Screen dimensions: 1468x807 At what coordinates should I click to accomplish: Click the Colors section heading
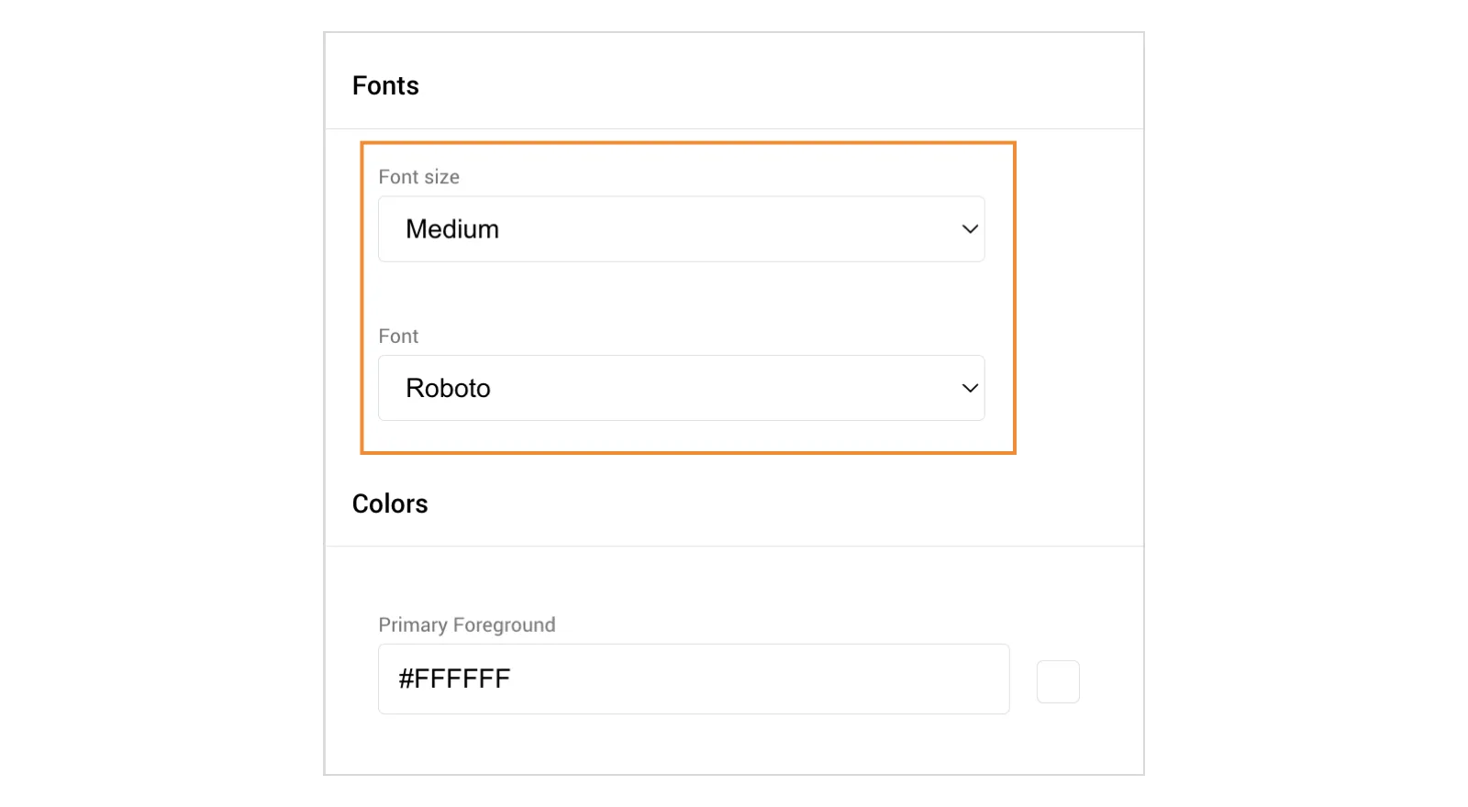(390, 504)
